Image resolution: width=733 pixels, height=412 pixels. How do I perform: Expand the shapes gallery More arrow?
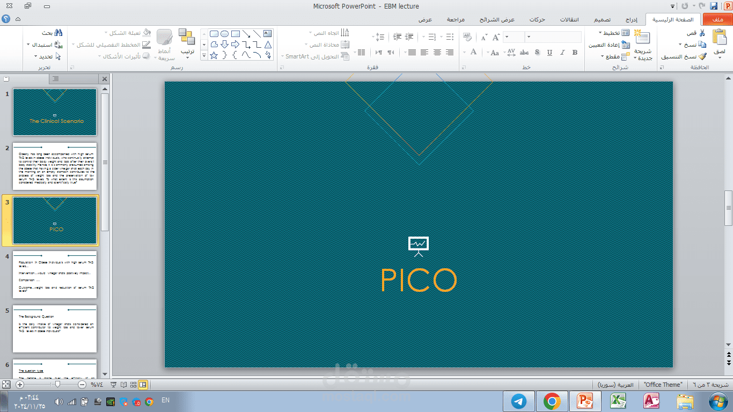click(x=203, y=55)
